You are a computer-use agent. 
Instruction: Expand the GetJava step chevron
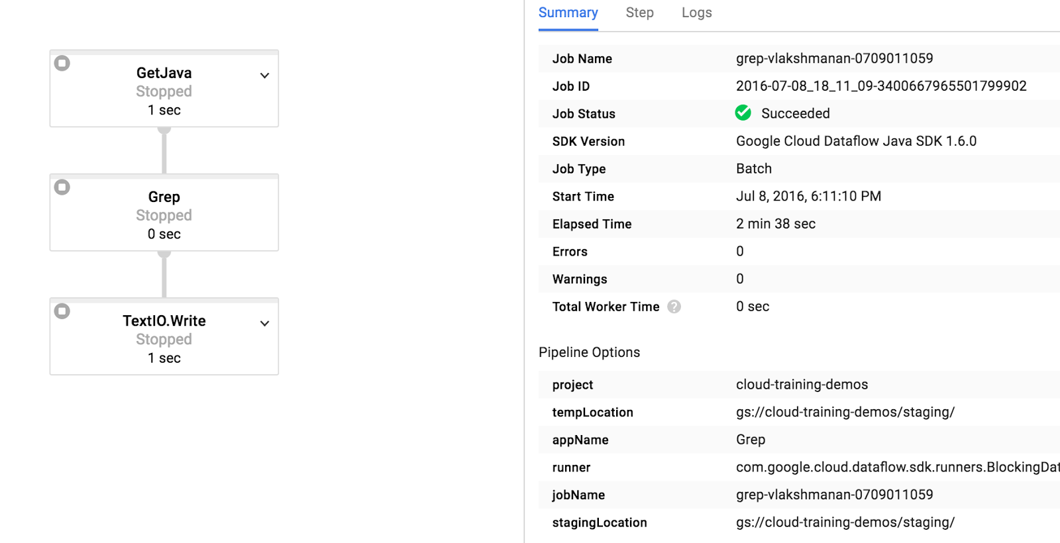tap(264, 75)
